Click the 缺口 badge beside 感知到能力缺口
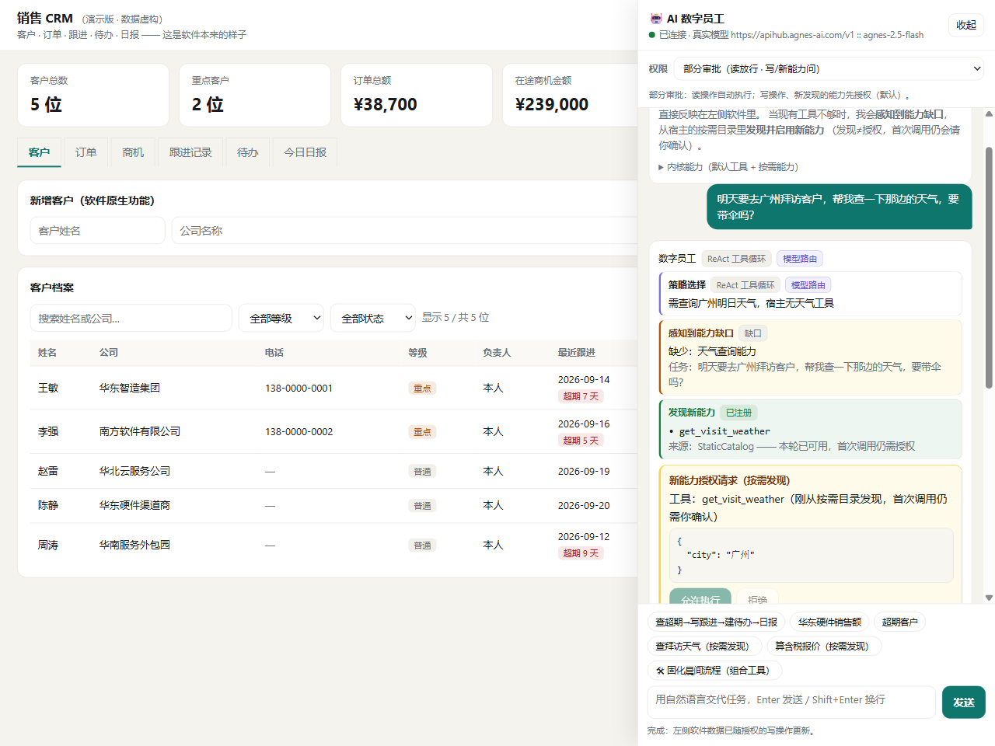The image size is (995, 746). pos(752,333)
